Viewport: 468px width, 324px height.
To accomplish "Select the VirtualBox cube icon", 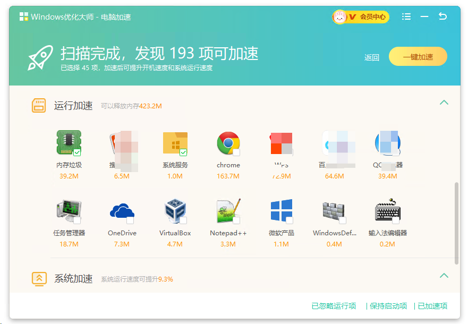I will (175, 211).
